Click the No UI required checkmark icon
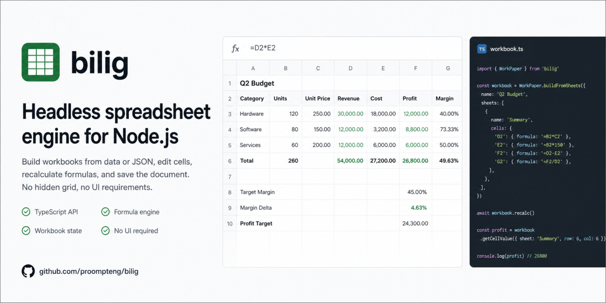 coord(106,231)
